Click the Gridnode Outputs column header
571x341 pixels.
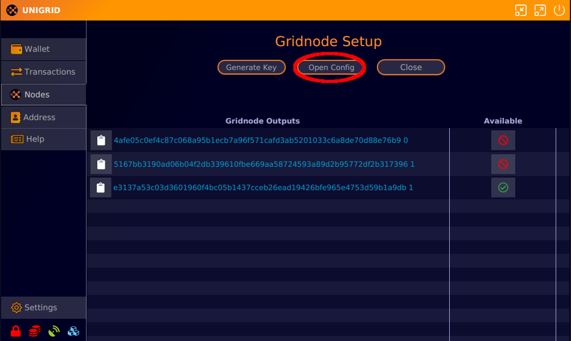click(x=262, y=121)
